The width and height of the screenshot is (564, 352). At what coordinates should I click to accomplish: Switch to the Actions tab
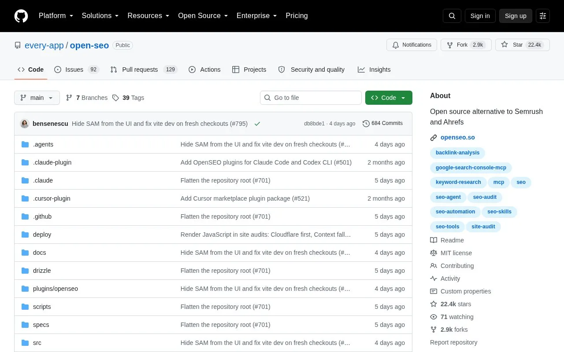pyautogui.click(x=204, y=70)
